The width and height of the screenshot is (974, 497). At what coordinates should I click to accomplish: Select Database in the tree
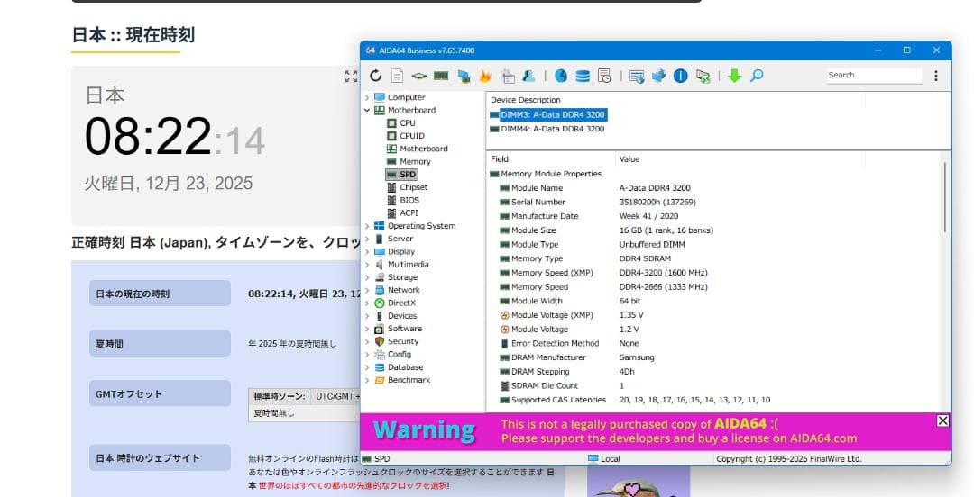click(405, 367)
